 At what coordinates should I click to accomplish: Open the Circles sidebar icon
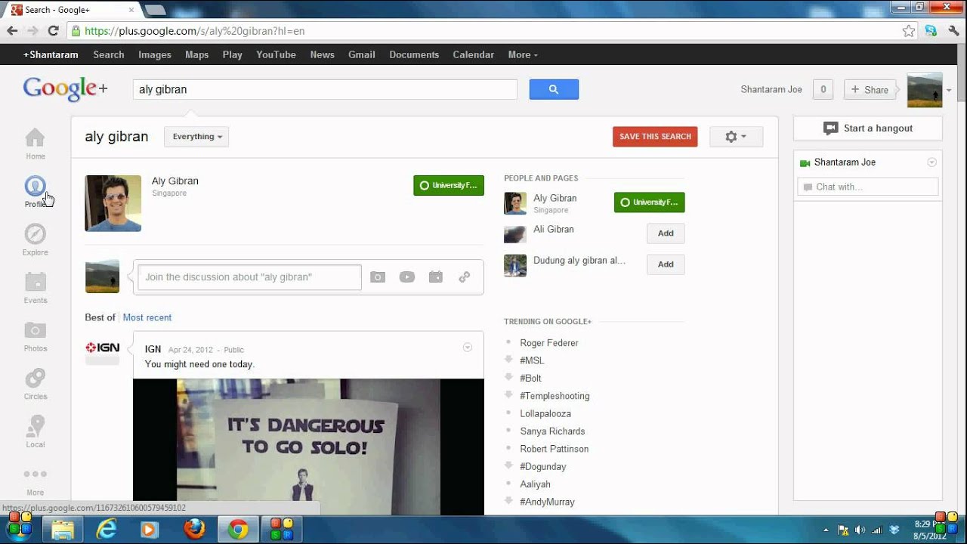(36, 378)
